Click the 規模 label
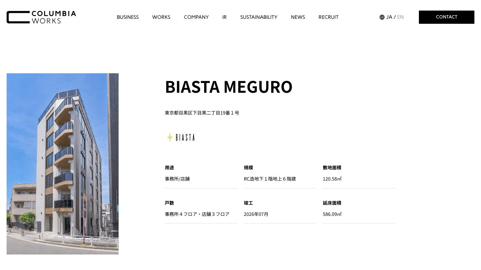Viewport: 481px width, 270px height. click(248, 168)
